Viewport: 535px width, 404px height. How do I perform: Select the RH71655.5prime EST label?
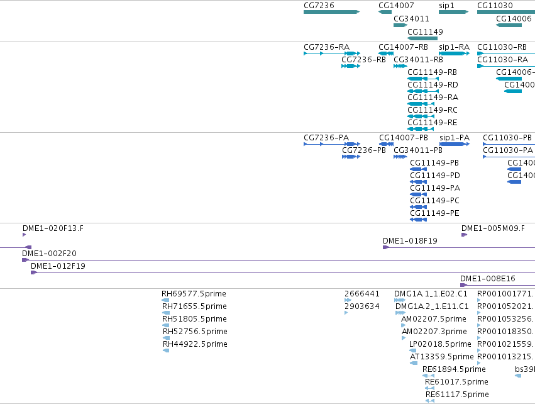tap(194, 306)
